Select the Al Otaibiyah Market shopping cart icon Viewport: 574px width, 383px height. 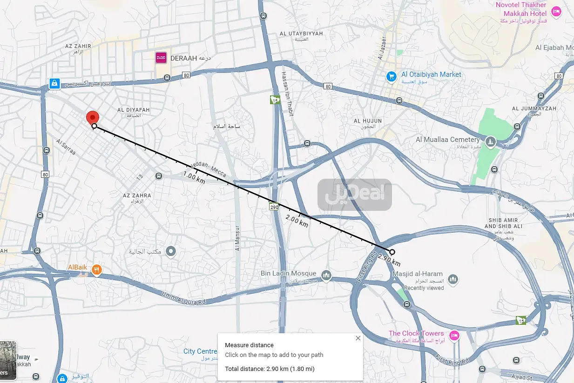tap(392, 75)
